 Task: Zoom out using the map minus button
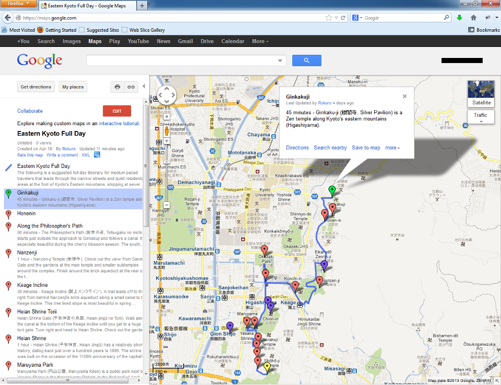click(166, 205)
